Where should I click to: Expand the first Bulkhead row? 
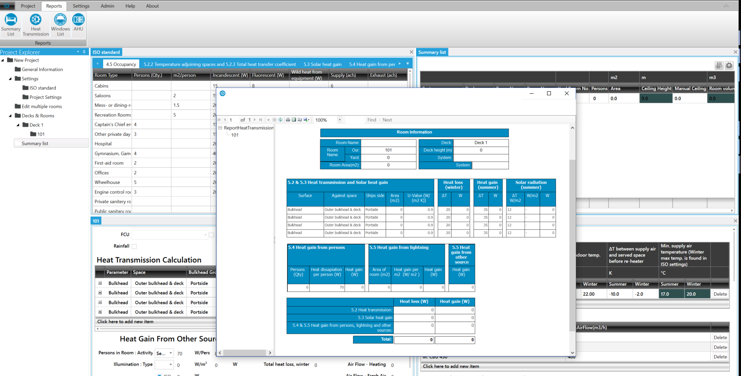tap(100, 283)
